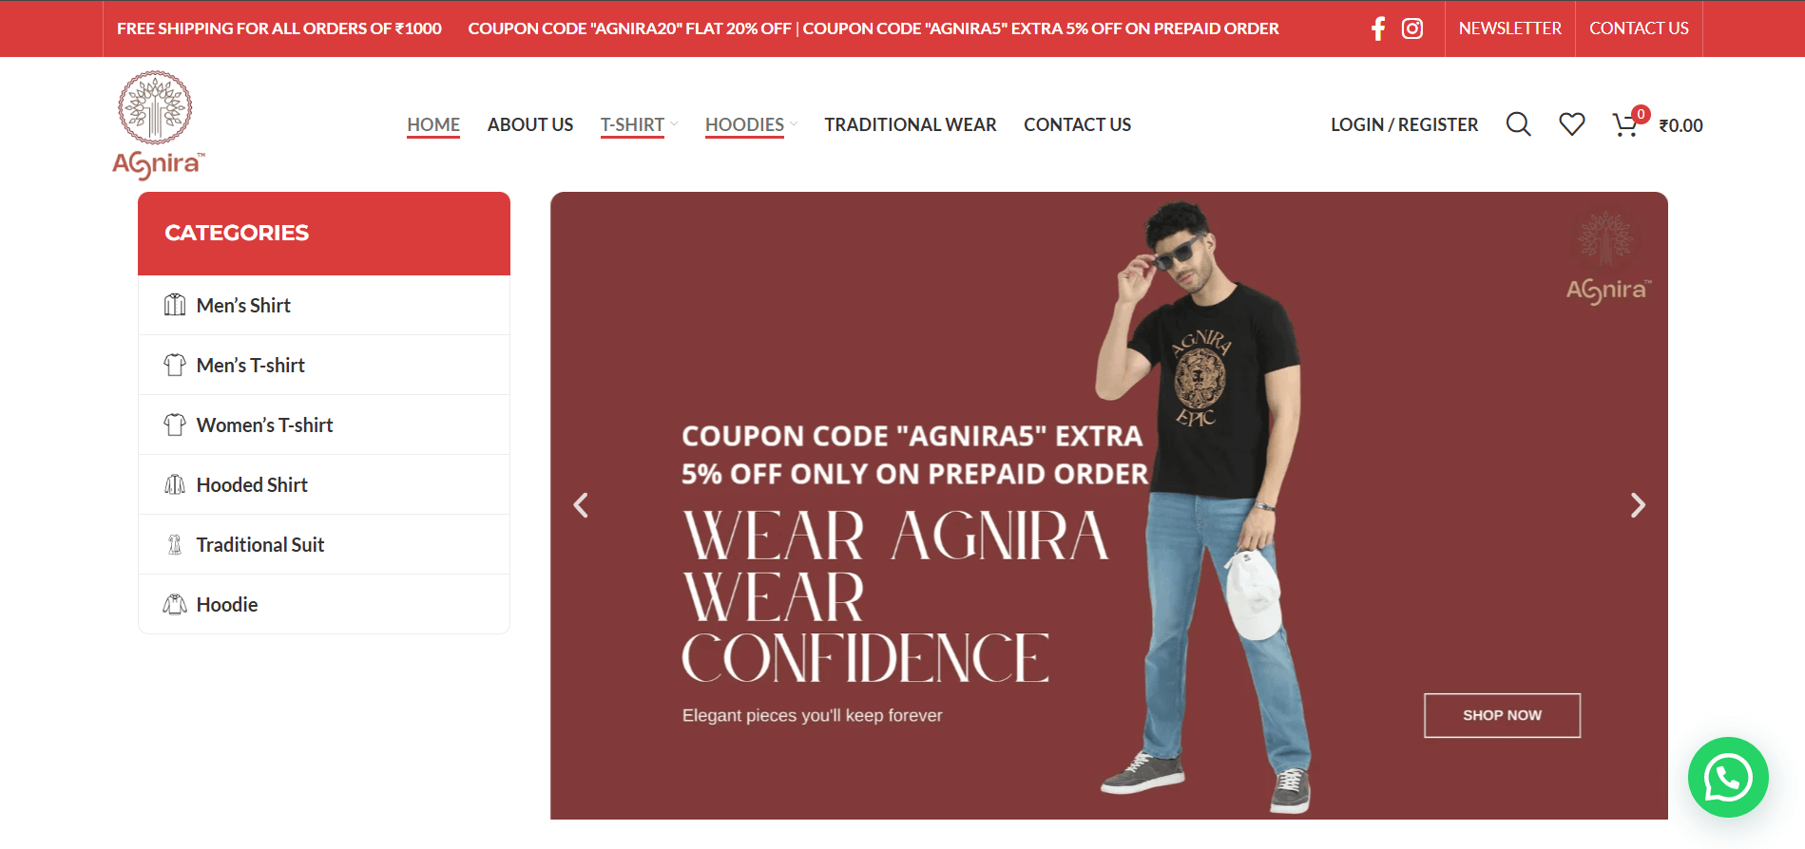1805x849 pixels.
Task: Open Traditional Suit category
Action: 324,544
